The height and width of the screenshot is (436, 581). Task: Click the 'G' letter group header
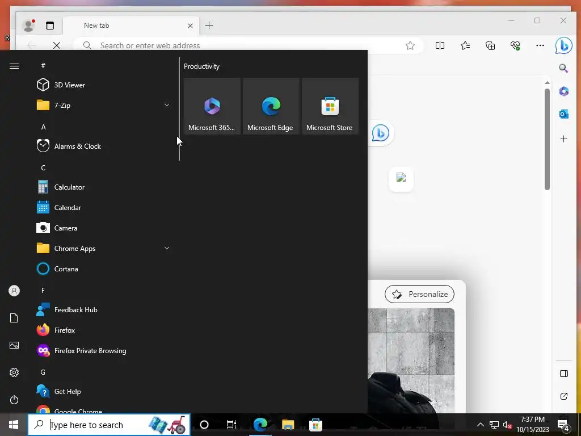click(x=43, y=372)
